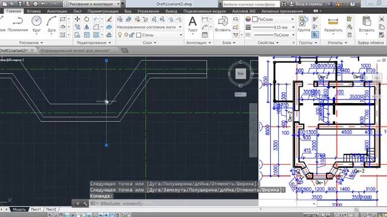
Task: Activate the Rotate tool
Action: [86, 19]
